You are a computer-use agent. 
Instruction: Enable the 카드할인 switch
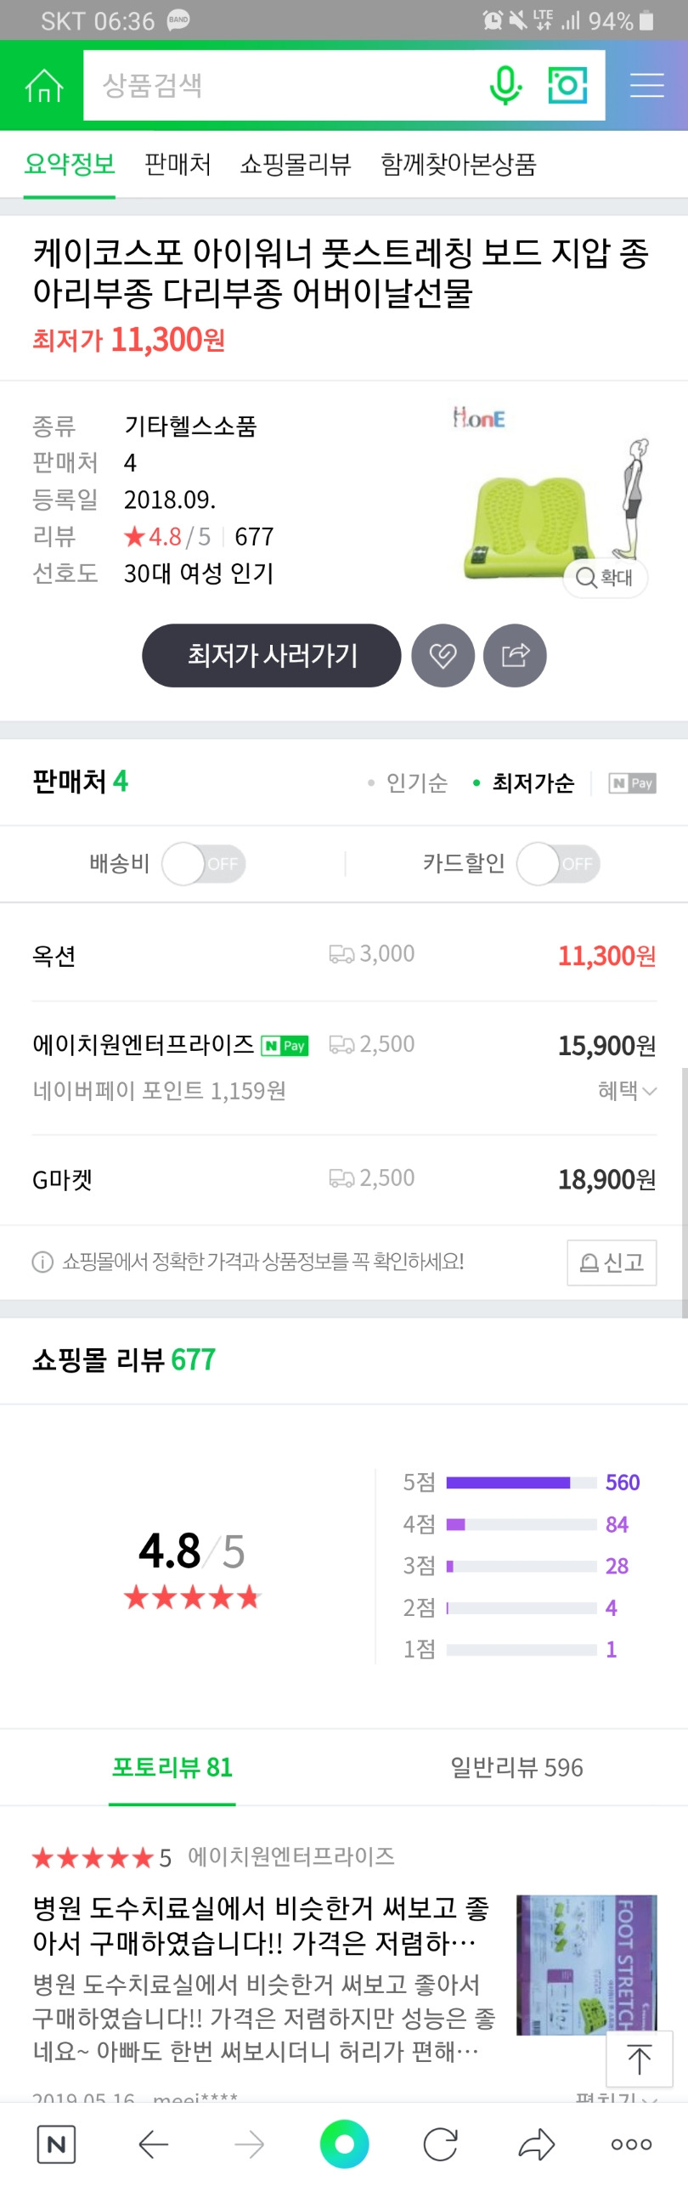click(x=558, y=863)
